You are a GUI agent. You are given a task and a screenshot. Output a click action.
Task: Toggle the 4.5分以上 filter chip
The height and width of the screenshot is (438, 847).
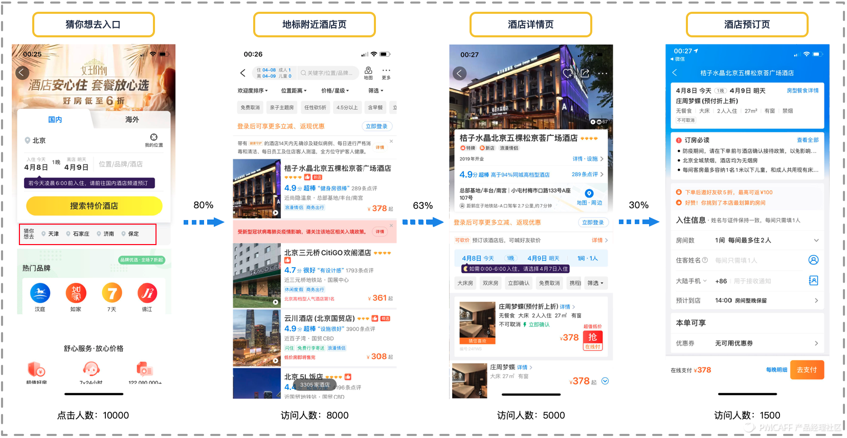pyautogui.click(x=347, y=107)
